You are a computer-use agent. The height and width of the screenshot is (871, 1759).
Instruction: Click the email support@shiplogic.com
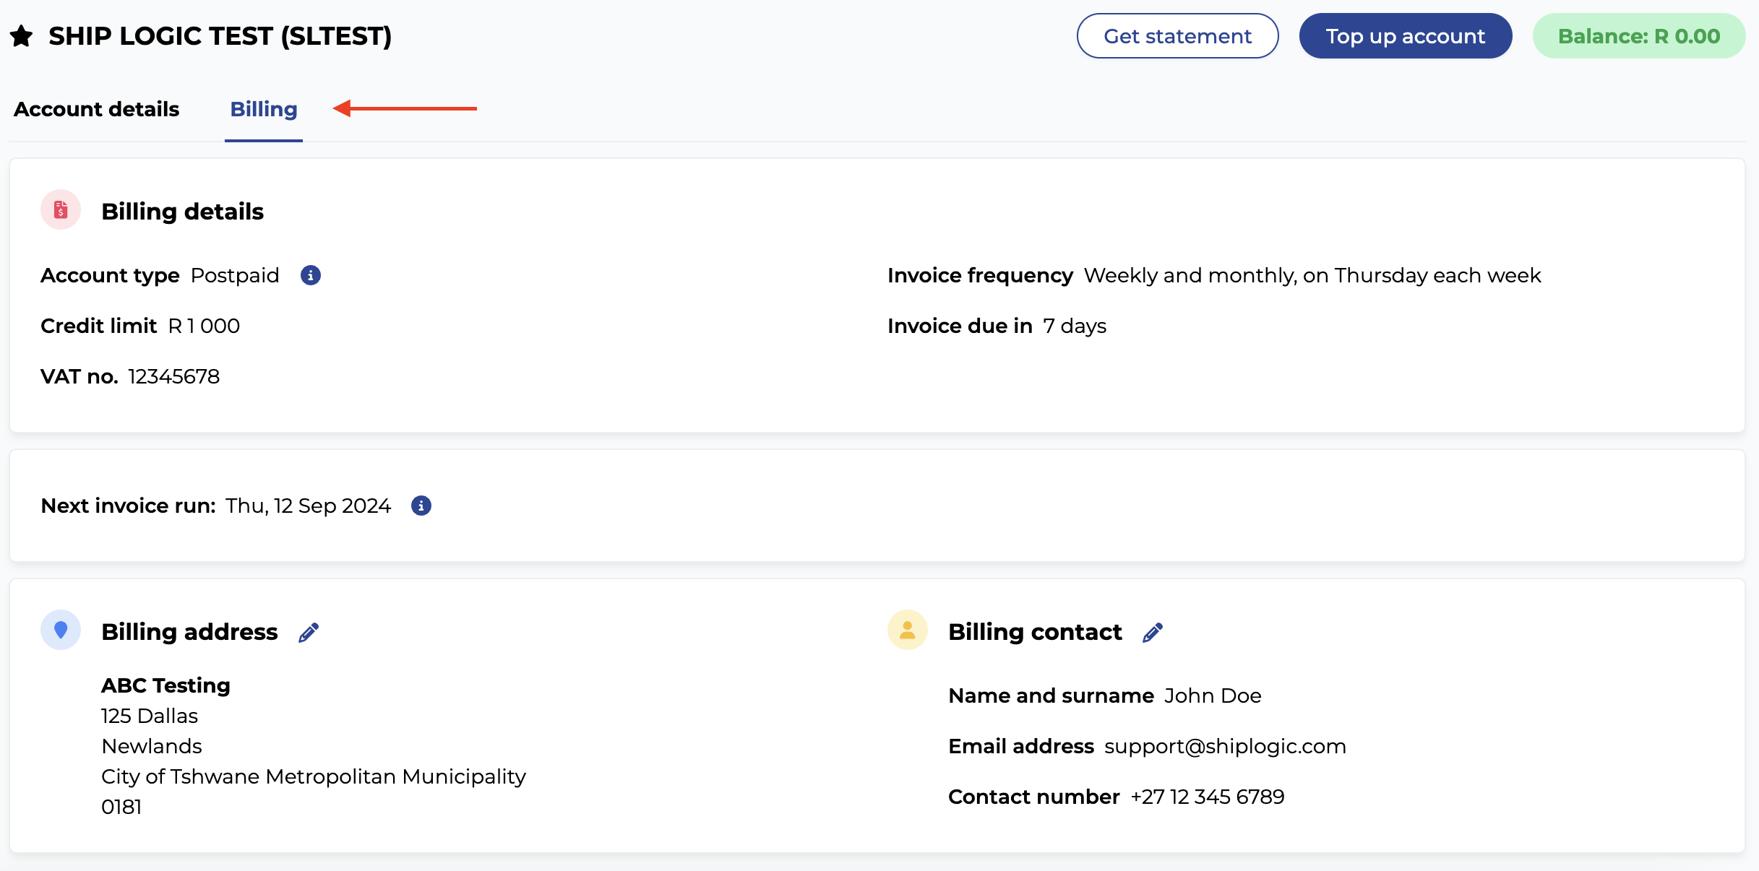pos(1226,746)
